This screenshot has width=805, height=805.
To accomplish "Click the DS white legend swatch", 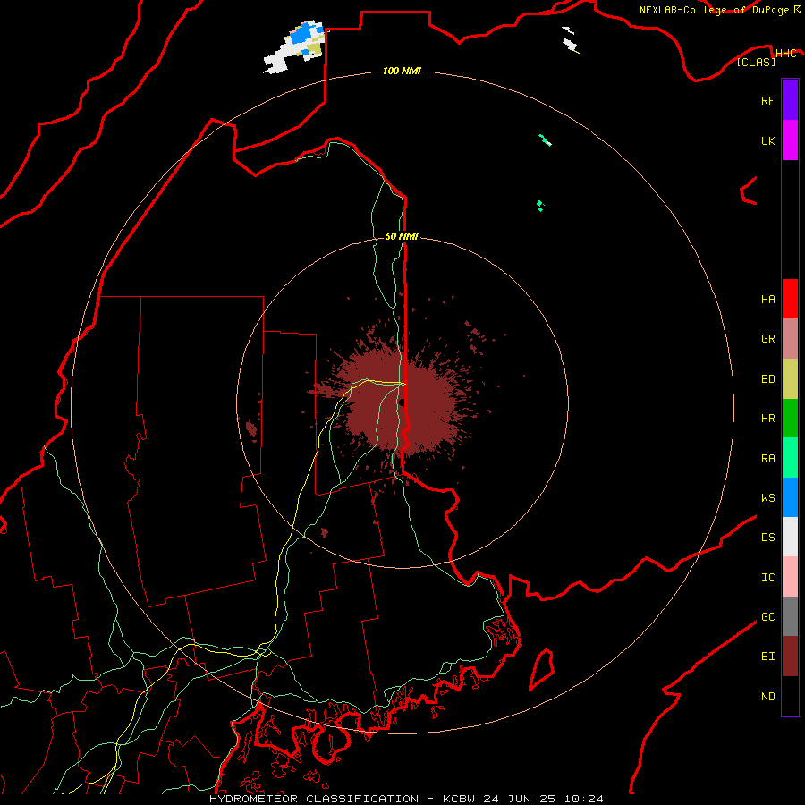I will click(x=790, y=537).
